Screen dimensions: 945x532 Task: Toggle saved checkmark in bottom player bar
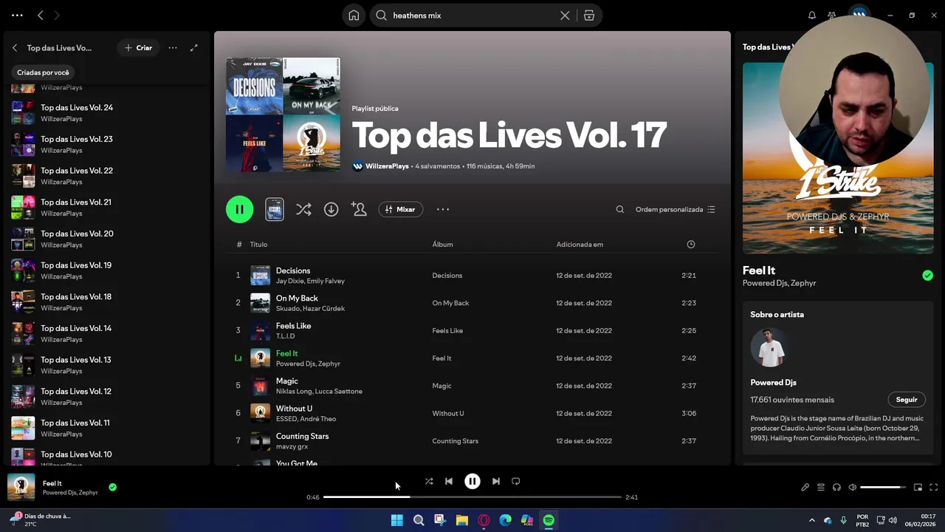pos(112,487)
